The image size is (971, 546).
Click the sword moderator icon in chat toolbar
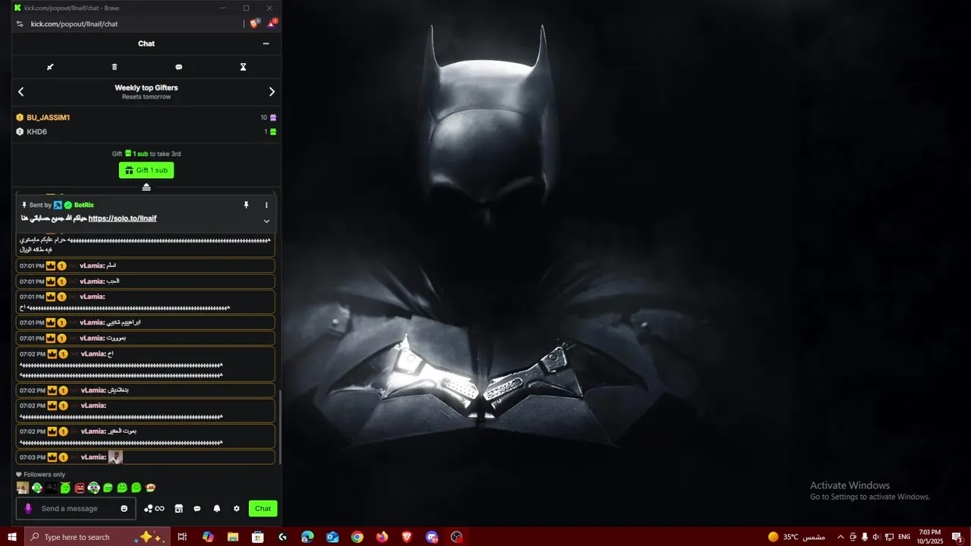[x=50, y=67]
